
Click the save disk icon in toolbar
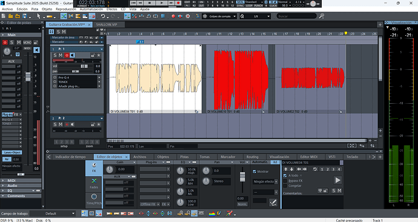point(25,16)
